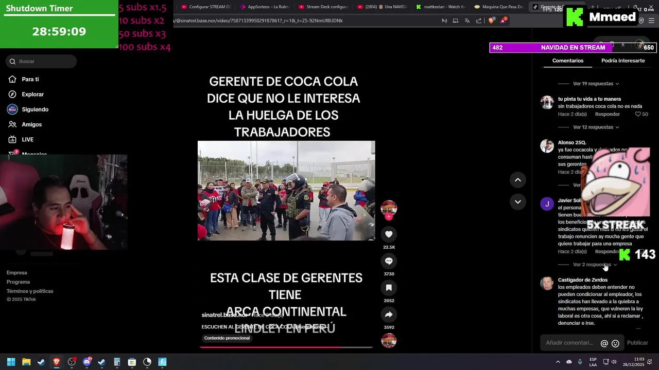Go to next video with down arrow
Image resolution: width=659 pixels, height=370 pixels.
(x=517, y=201)
